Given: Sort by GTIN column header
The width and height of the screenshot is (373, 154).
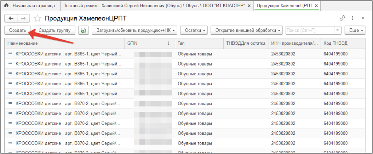Looking at the screenshot, I should pos(150,43).
